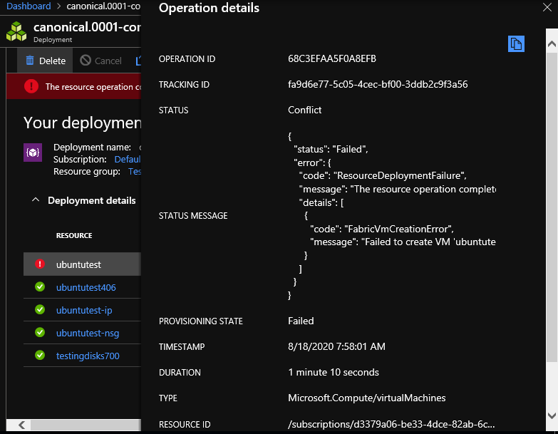The height and width of the screenshot is (434, 558).
Task: Click the Conflict status value
Action: tap(304, 110)
